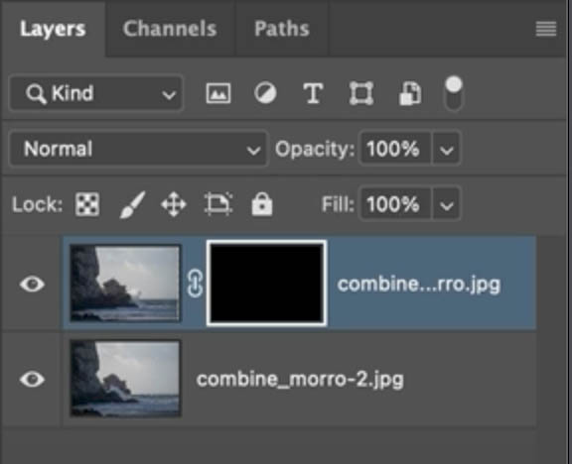
Task: Hide combine_morro-2.jpg layer visibility
Action: click(32, 379)
